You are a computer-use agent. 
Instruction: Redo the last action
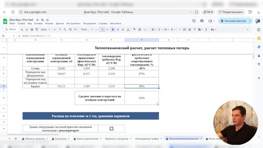pos(27,30)
